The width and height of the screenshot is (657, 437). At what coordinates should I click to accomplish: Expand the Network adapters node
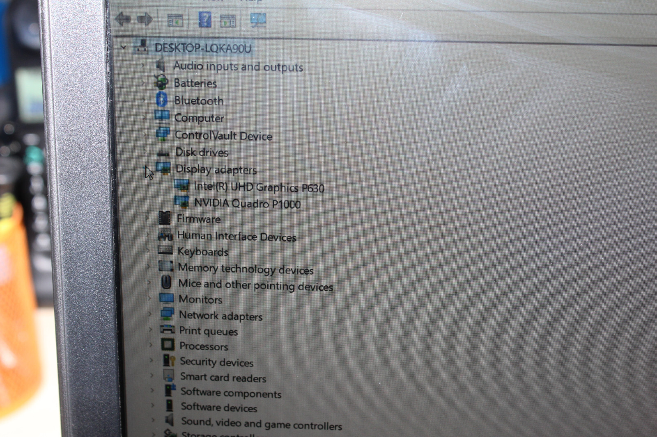150,314
